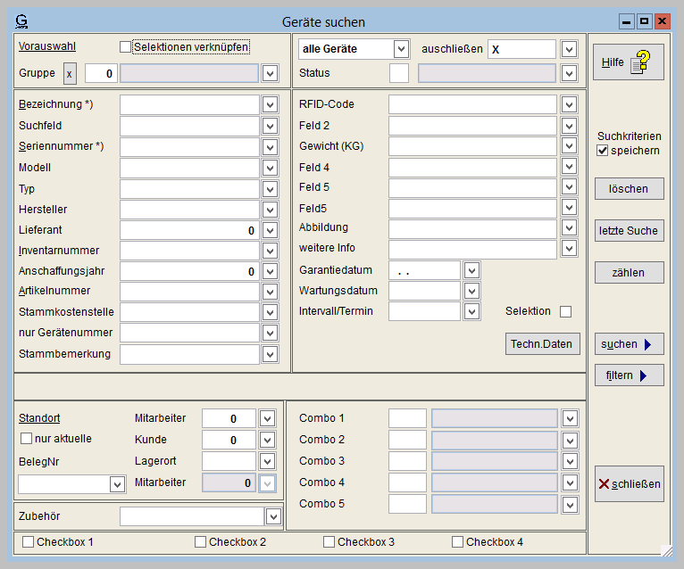Viewport: 684px width, 569px height.
Task: Click the suchen button with arrow
Action: pyautogui.click(x=629, y=344)
